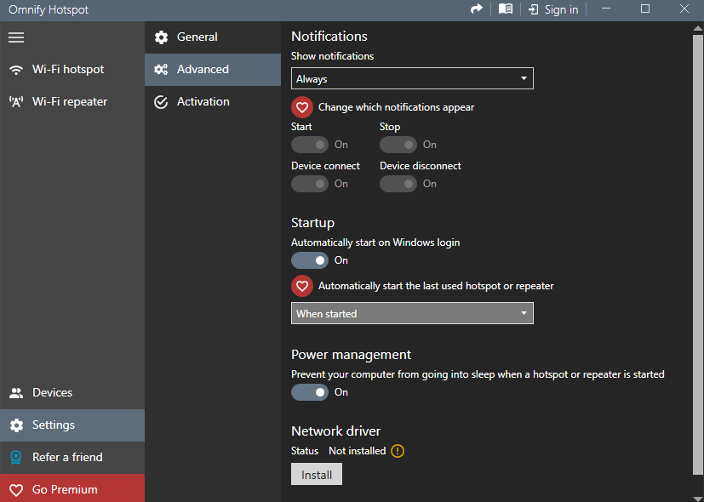704x502 pixels.
Task: Click the 'Notifications' heading
Action: [x=329, y=37]
